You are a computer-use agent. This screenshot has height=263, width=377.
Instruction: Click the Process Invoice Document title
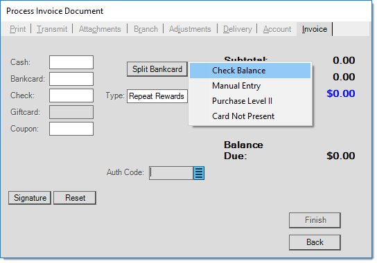pyautogui.click(x=55, y=11)
